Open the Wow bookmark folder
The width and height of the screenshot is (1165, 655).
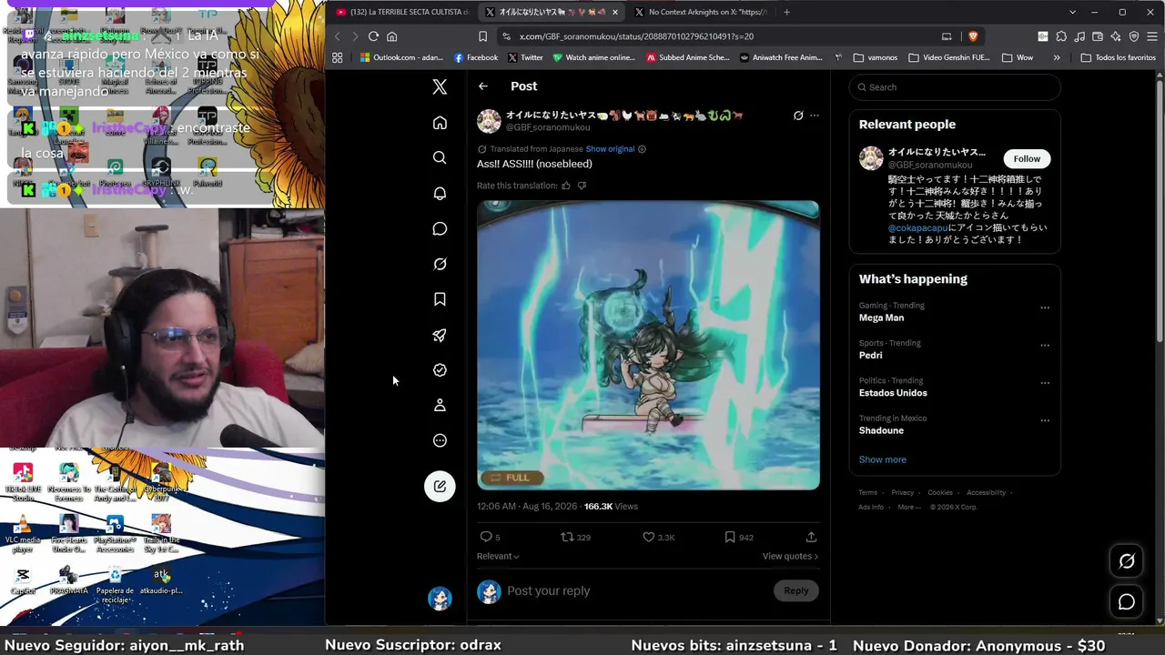[x=1017, y=57]
